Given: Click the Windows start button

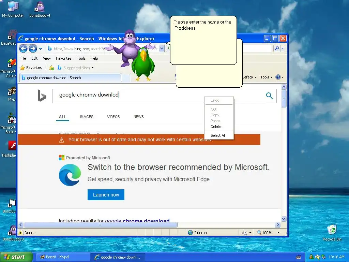Looking at the screenshot, I should coord(16,257).
